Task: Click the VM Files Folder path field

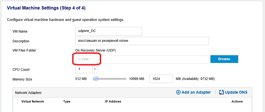Action: pyautogui.click(x=142, y=59)
